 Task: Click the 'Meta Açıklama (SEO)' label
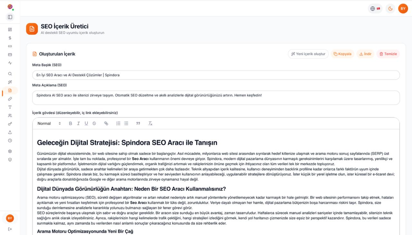[50, 85]
